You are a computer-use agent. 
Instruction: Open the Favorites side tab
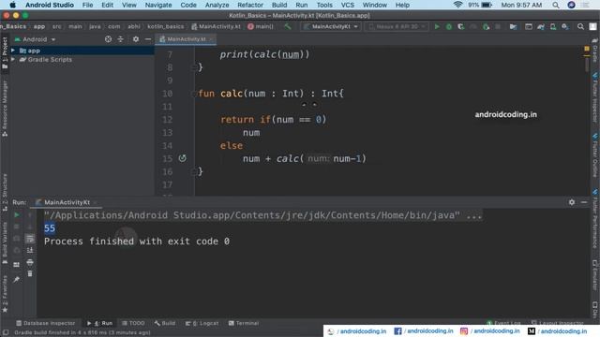point(5,293)
